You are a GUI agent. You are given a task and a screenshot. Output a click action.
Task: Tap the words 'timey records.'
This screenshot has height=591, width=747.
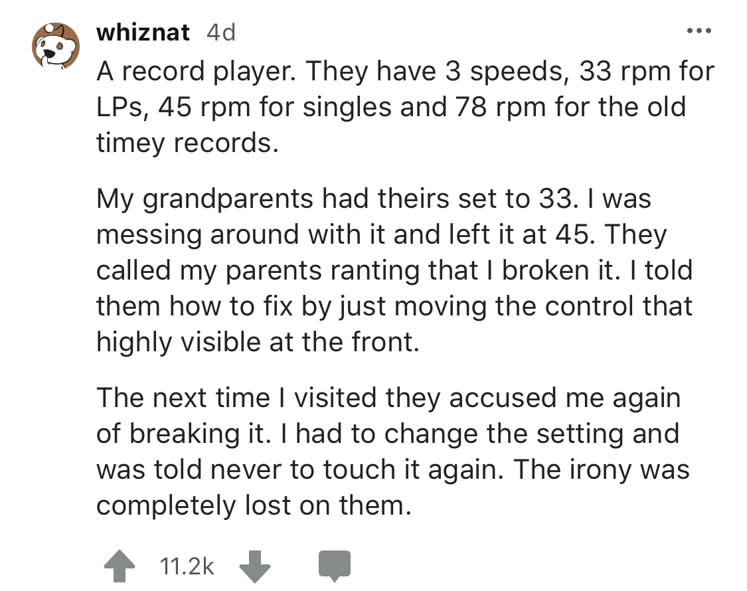coord(185,144)
